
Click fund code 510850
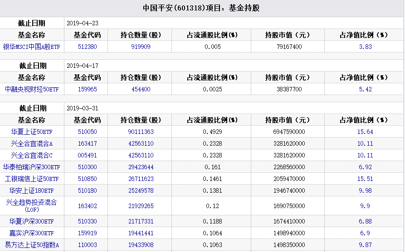[87, 179]
